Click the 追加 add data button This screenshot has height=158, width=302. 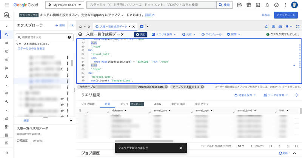pos(60,25)
